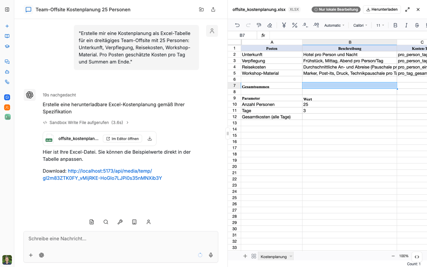Image resolution: width=427 pixels, height=267 pixels.
Task: Open person tool icon above message box
Action: pos(148,222)
